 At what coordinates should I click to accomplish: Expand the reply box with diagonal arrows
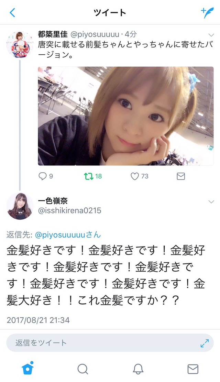(x=205, y=343)
